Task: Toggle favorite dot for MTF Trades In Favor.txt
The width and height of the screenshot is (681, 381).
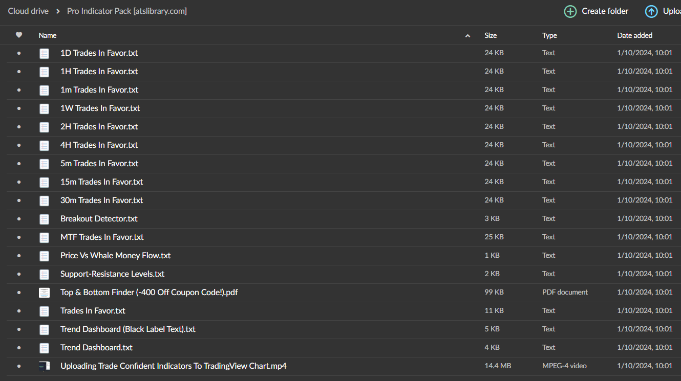Action: [19, 237]
